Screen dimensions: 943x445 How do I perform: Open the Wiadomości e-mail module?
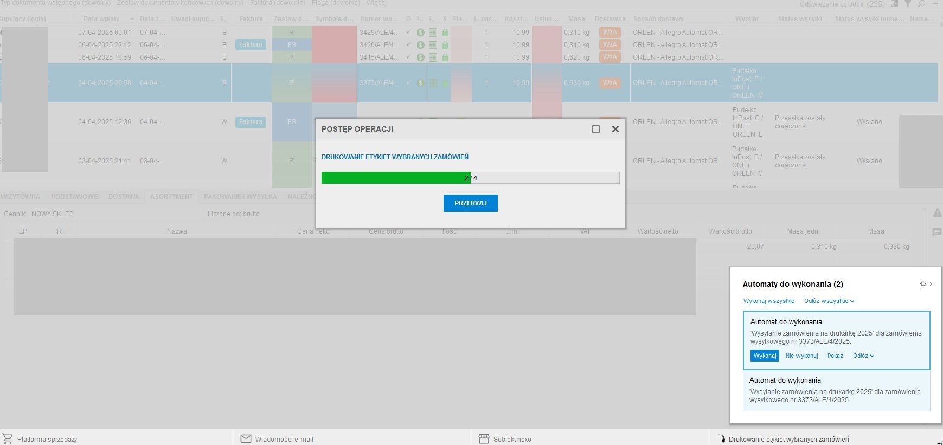point(284,439)
